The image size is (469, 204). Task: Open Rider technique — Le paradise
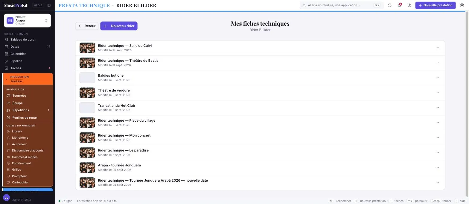(123, 150)
